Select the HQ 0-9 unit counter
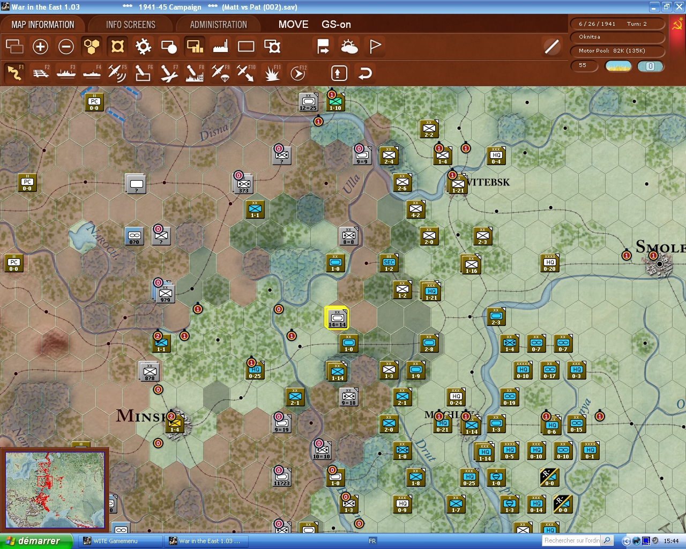 [402, 504]
